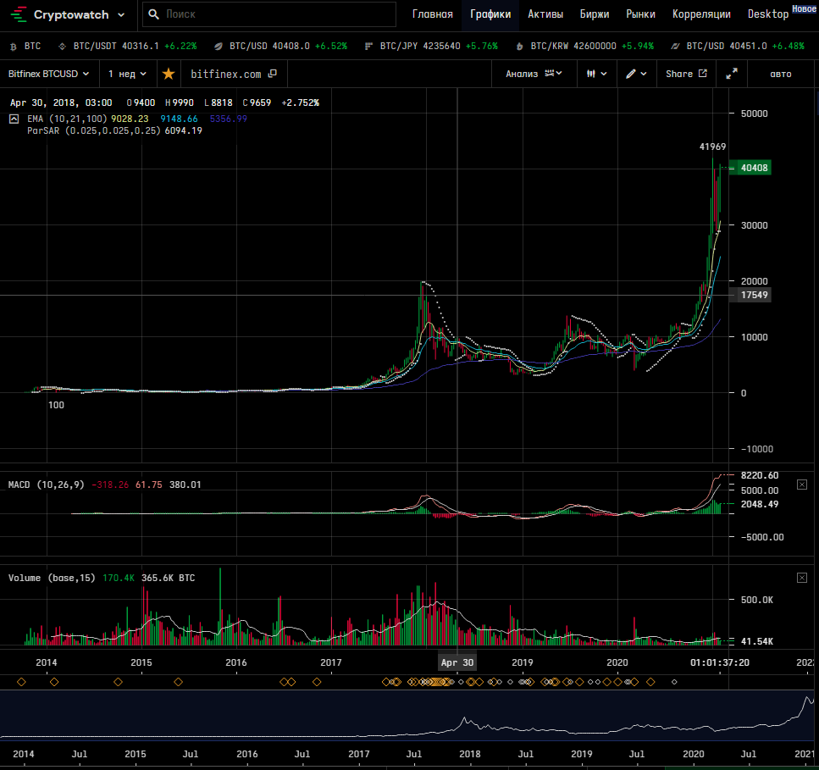Viewport: 819px width, 770px height.
Task: Open the Анализ analysis dropdown
Action: pos(534,74)
